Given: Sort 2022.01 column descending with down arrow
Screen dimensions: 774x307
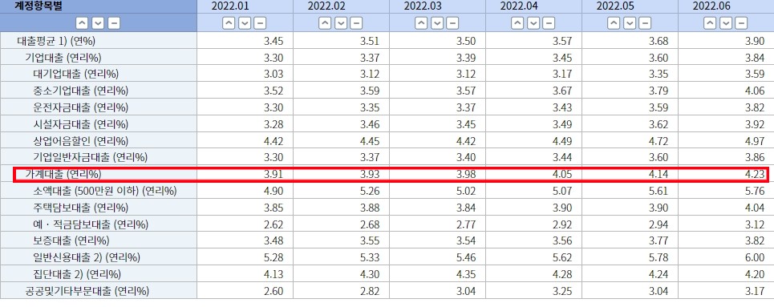Looking at the screenshot, I should (x=245, y=23).
